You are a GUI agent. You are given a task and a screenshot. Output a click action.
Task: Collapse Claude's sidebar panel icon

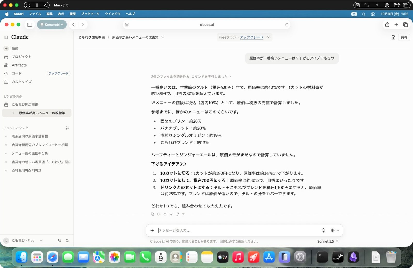tap(6, 37)
